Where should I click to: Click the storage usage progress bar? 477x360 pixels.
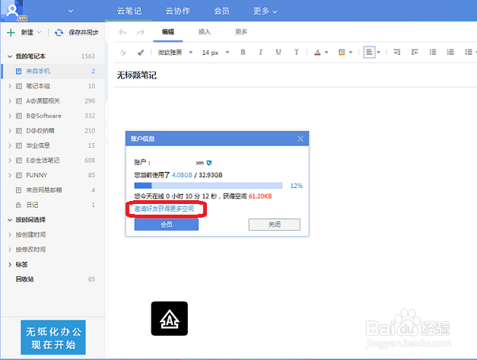[208, 186]
